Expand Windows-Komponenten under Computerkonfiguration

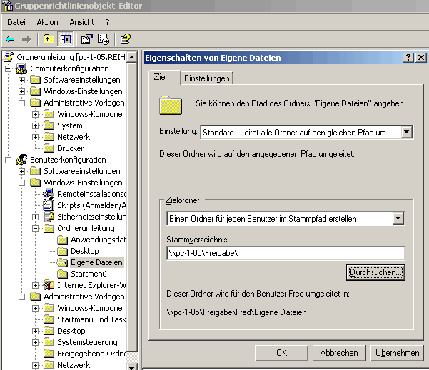tap(35, 114)
